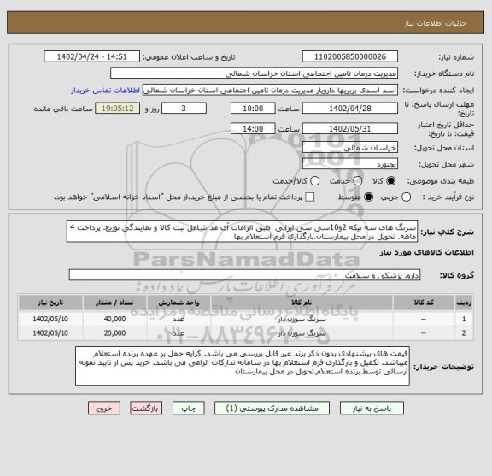Click the خروج exit button
This screenshot has height=476, width=492.
coord(104,408)
